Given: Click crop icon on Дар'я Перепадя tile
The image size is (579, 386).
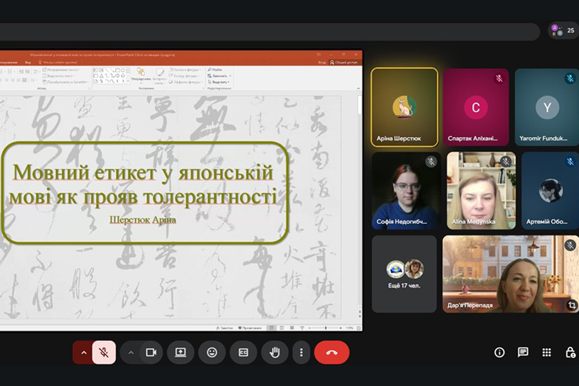Looking at the screenshot, I should coord(572,305).
